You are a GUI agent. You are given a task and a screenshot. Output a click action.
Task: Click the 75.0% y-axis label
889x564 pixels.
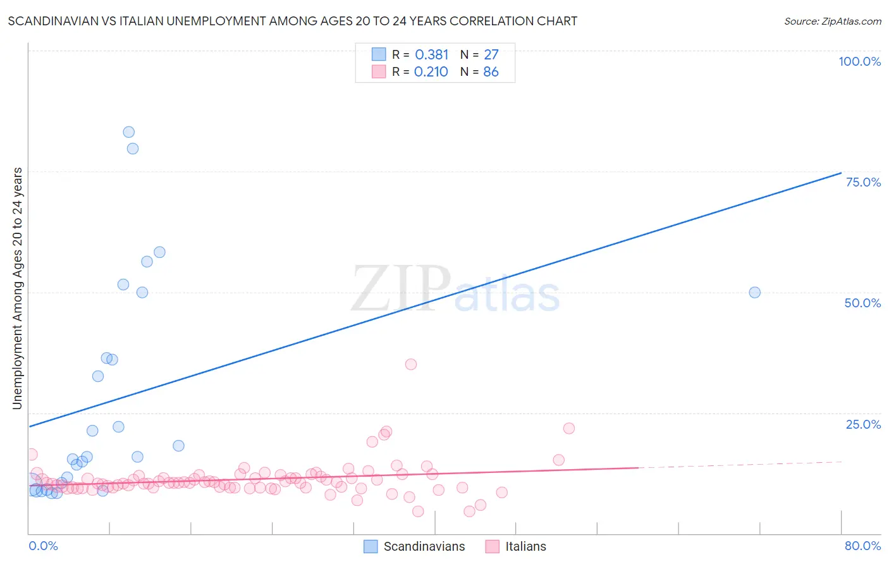click(863, 182)
